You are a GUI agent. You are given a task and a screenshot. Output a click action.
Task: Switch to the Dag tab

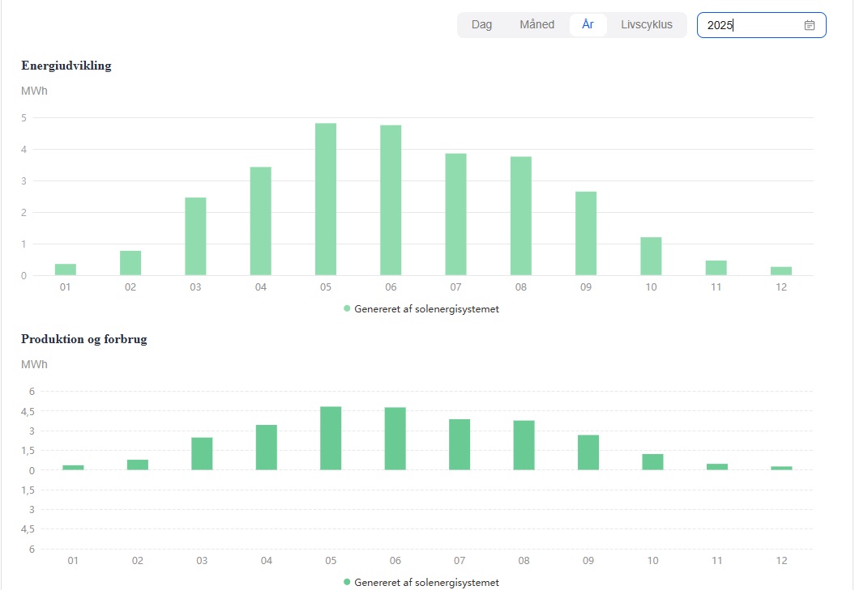pyautogui.click(x=481, y=24)
